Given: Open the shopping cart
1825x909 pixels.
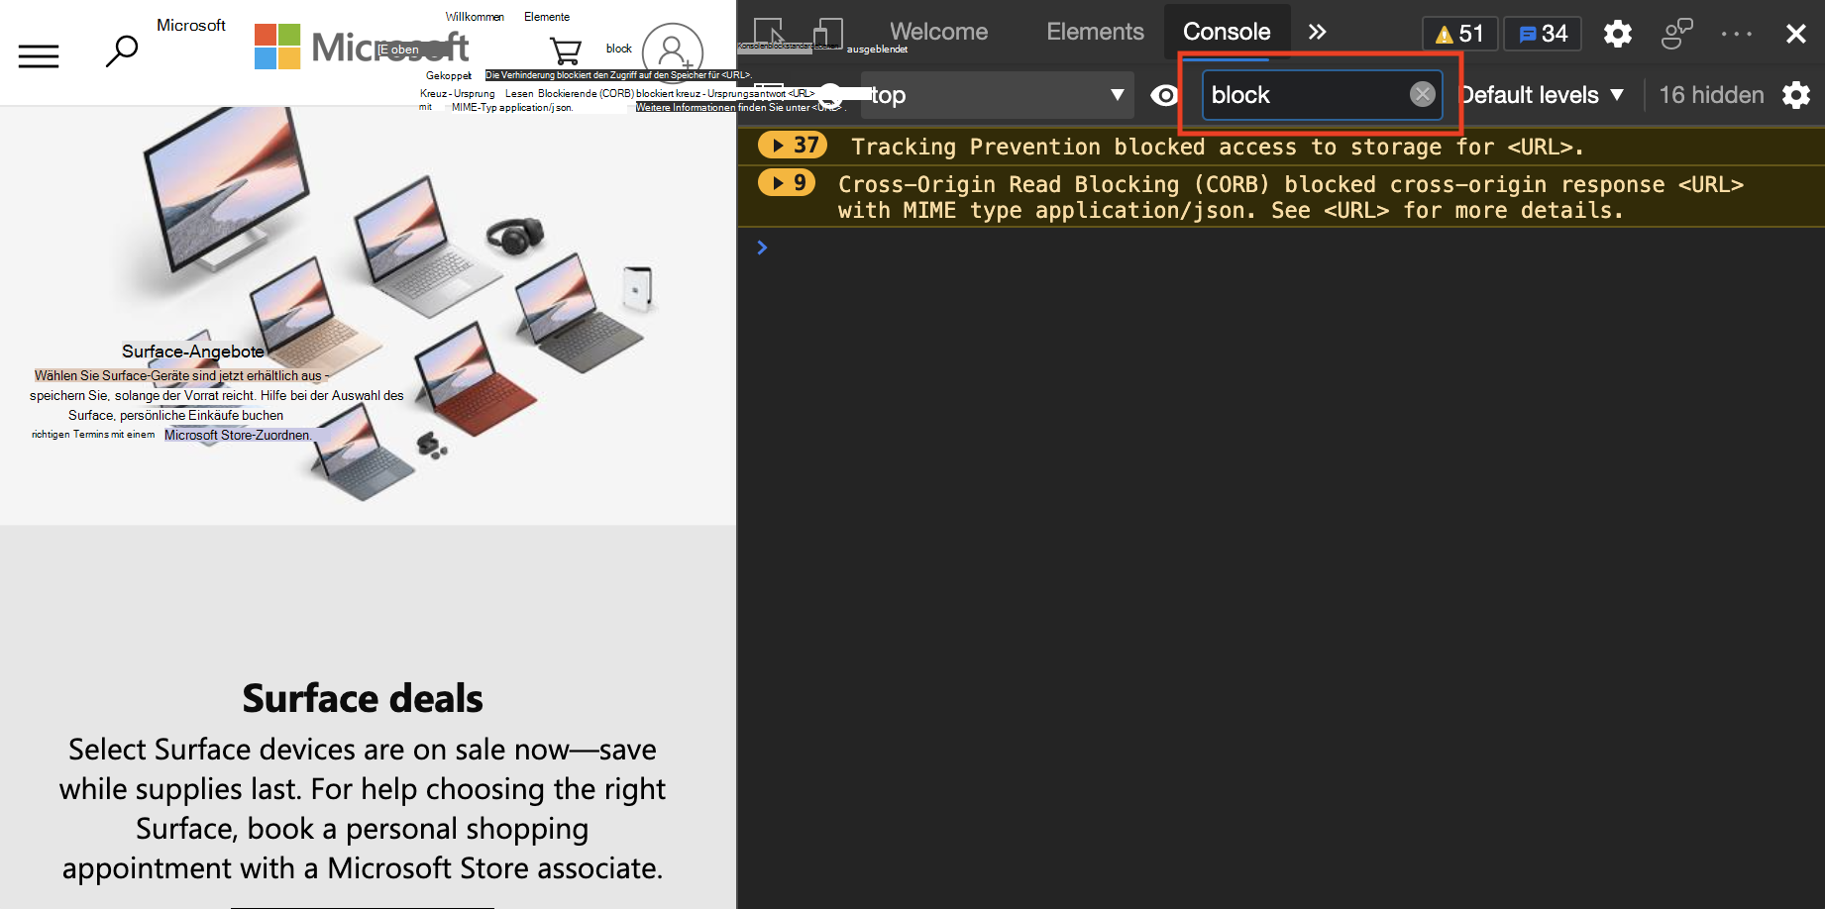Looking at the screenshot, I should [x=565, y=50].
